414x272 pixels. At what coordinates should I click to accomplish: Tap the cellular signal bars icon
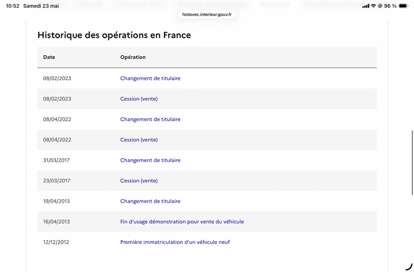(366, 6)
